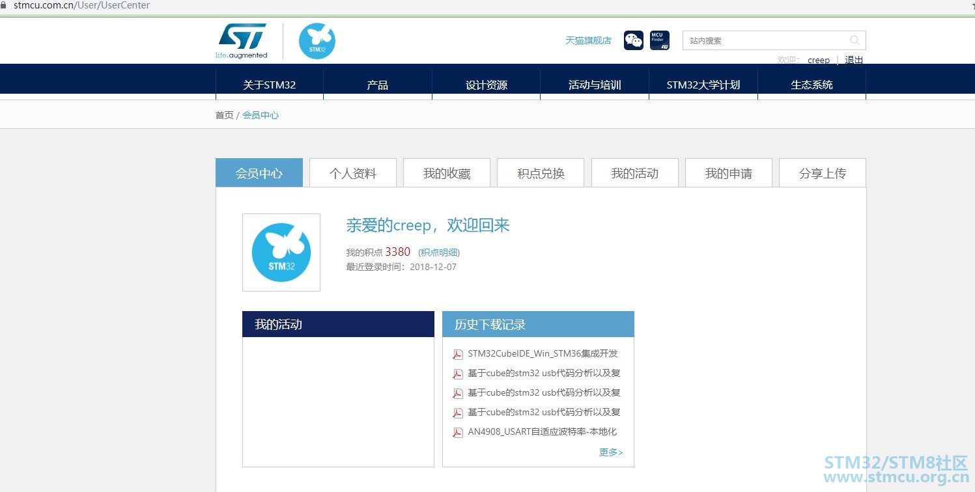The width and height of the screenshot is (975, 492).
Task: Click 更多> under download history
Action: [x=611, y=452]
